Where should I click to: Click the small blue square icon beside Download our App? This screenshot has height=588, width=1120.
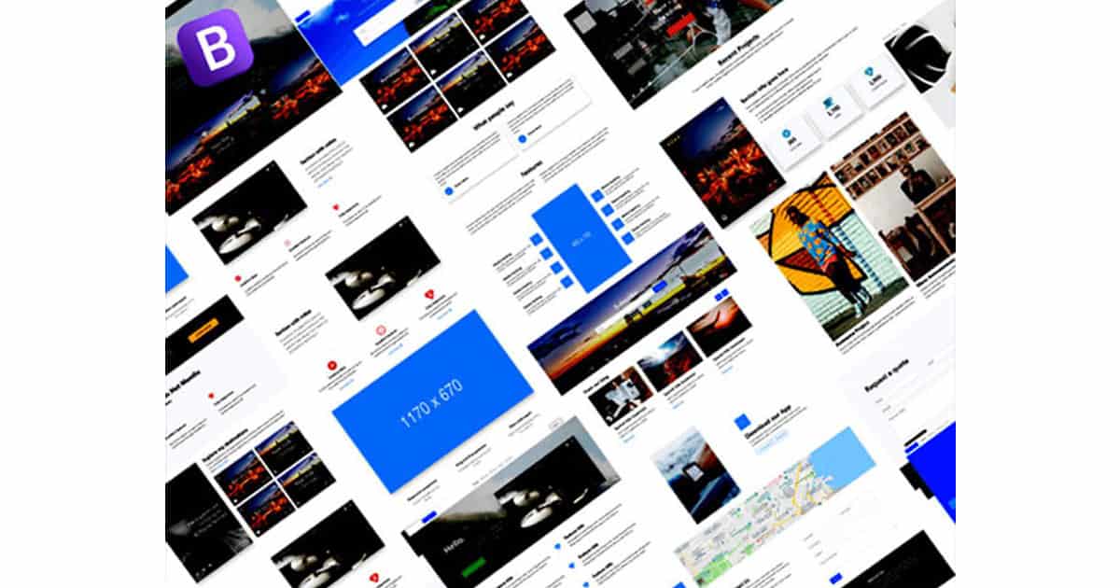coord(742,422)
